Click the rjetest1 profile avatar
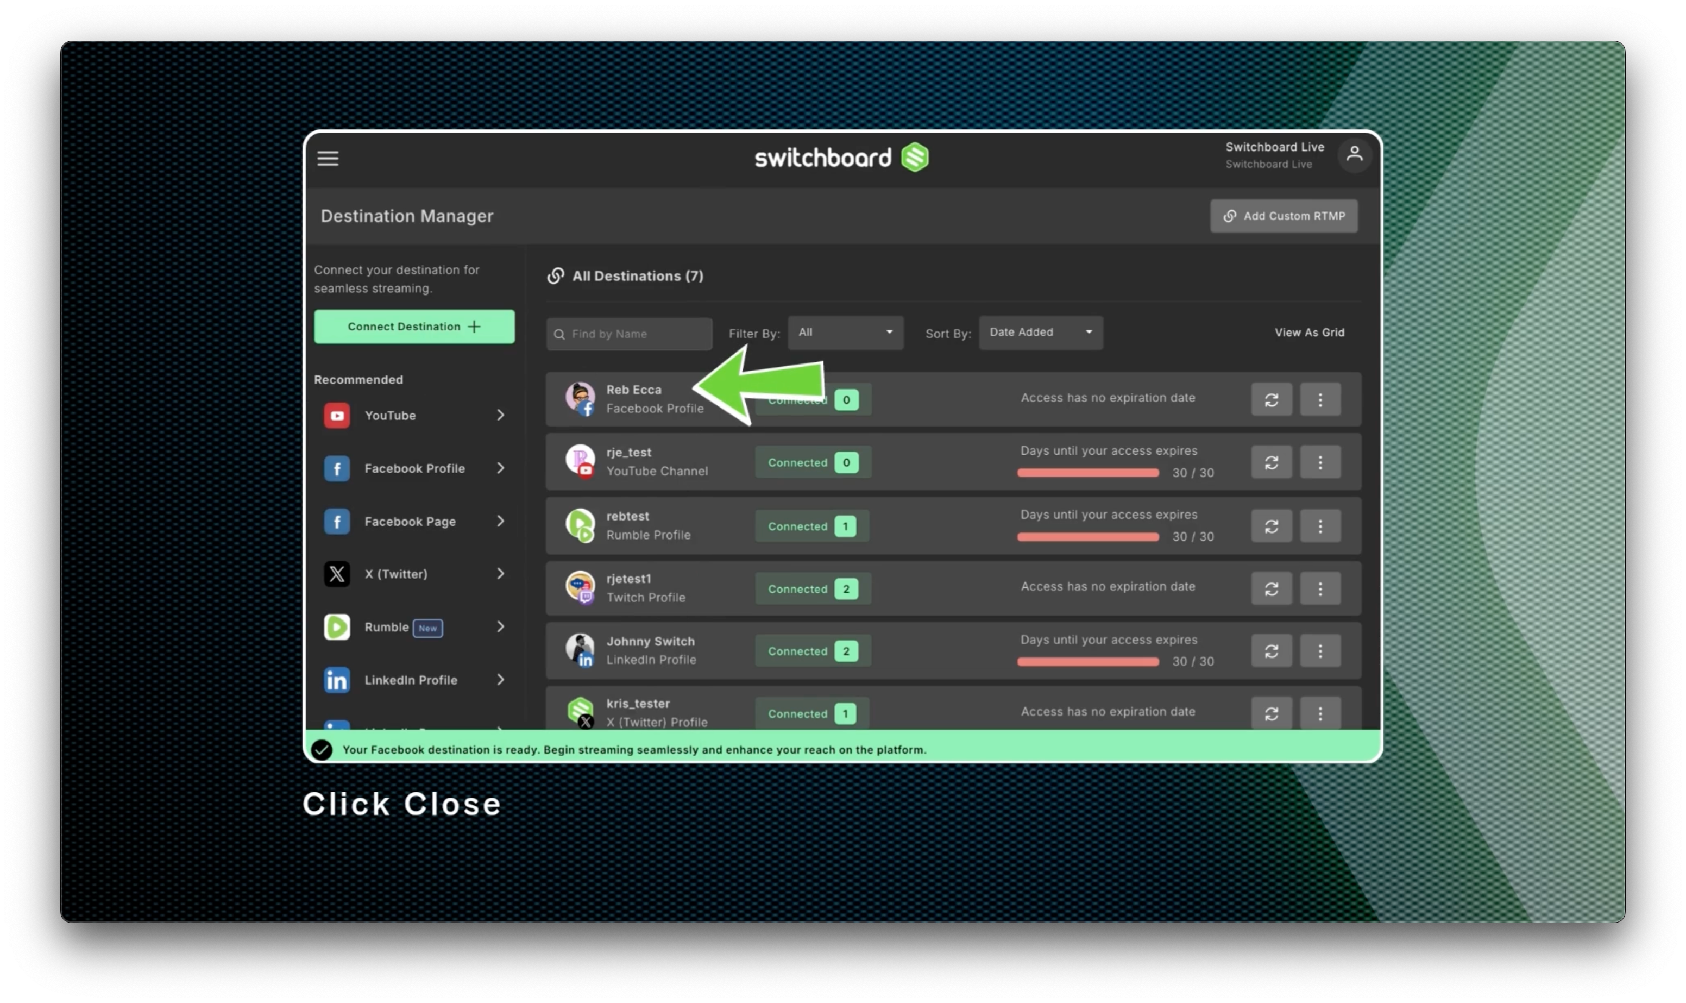 click(x=580, y=587)
